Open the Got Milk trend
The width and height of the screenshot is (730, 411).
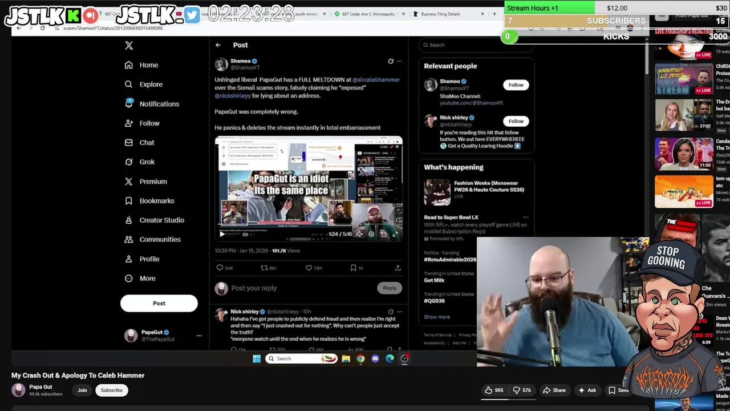434,280
